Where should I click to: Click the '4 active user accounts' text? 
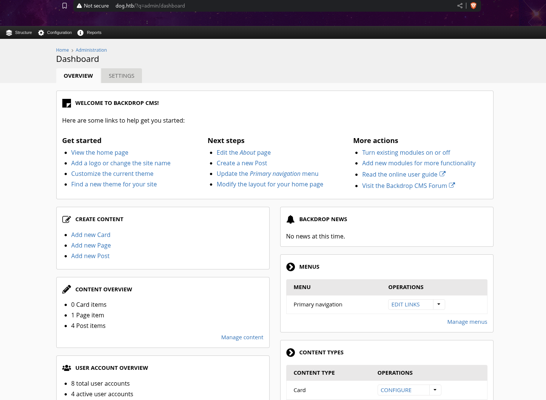click(x=102, y=394)
